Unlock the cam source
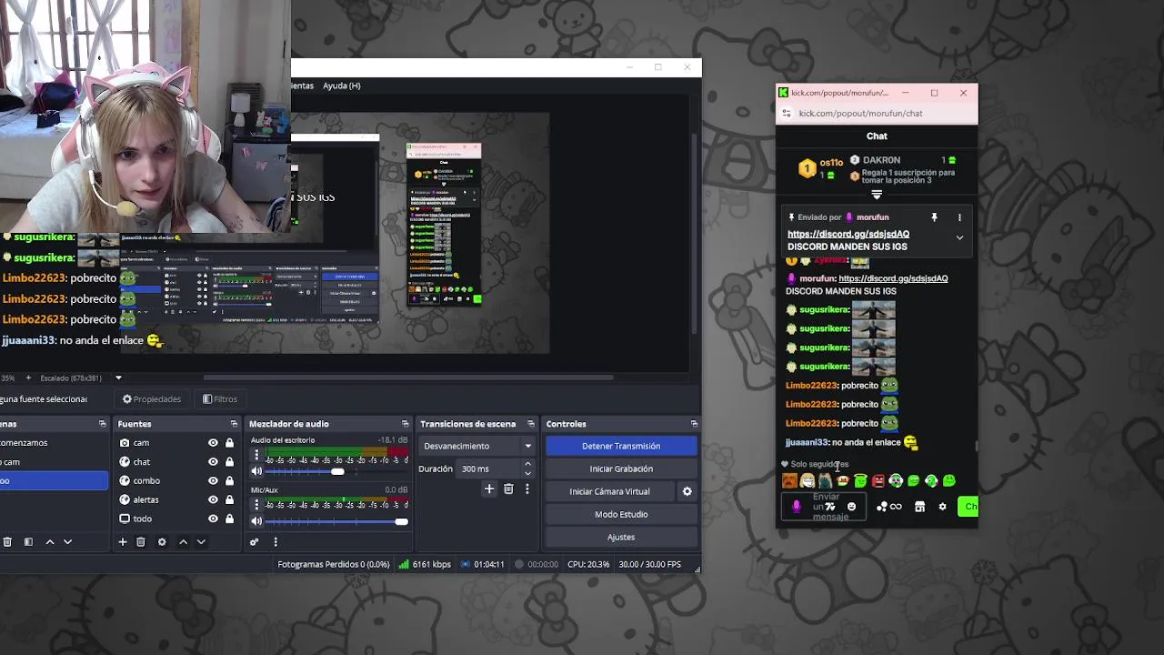The width and height of the screenshot is (1164, 655). tap(229, 443)
